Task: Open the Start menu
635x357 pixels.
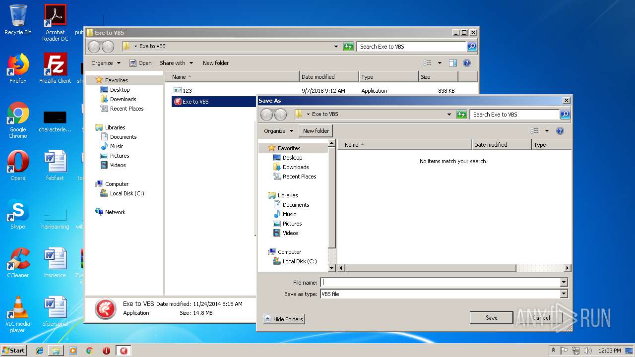Action: pos(13,351)
